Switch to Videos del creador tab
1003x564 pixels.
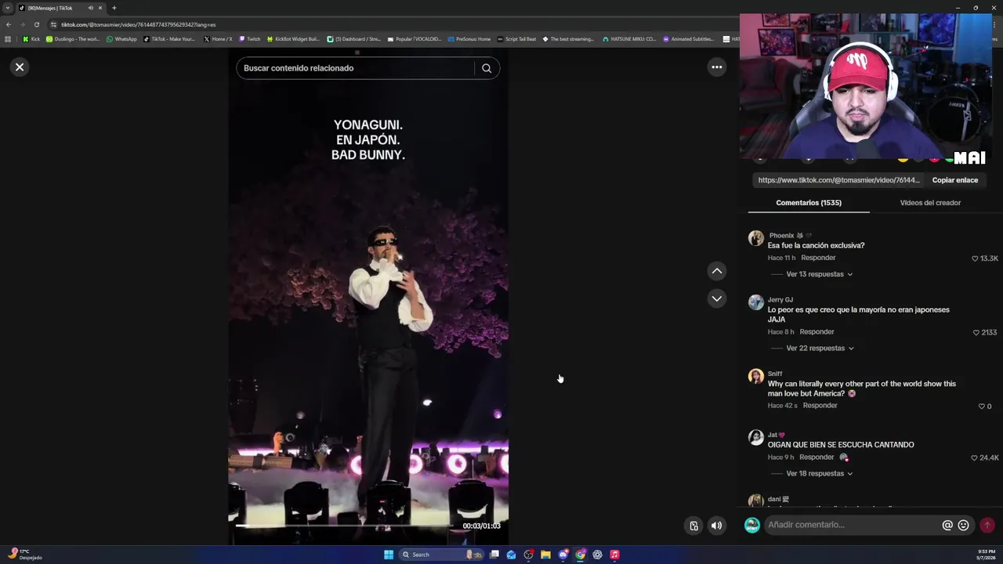coord(930,203)
